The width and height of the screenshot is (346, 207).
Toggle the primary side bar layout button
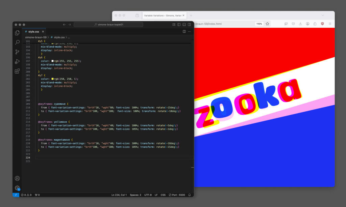pyautogui.click(x=179, y=25)
